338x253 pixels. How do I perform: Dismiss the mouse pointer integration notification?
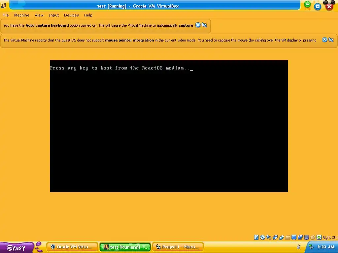[x=325, y=40]
